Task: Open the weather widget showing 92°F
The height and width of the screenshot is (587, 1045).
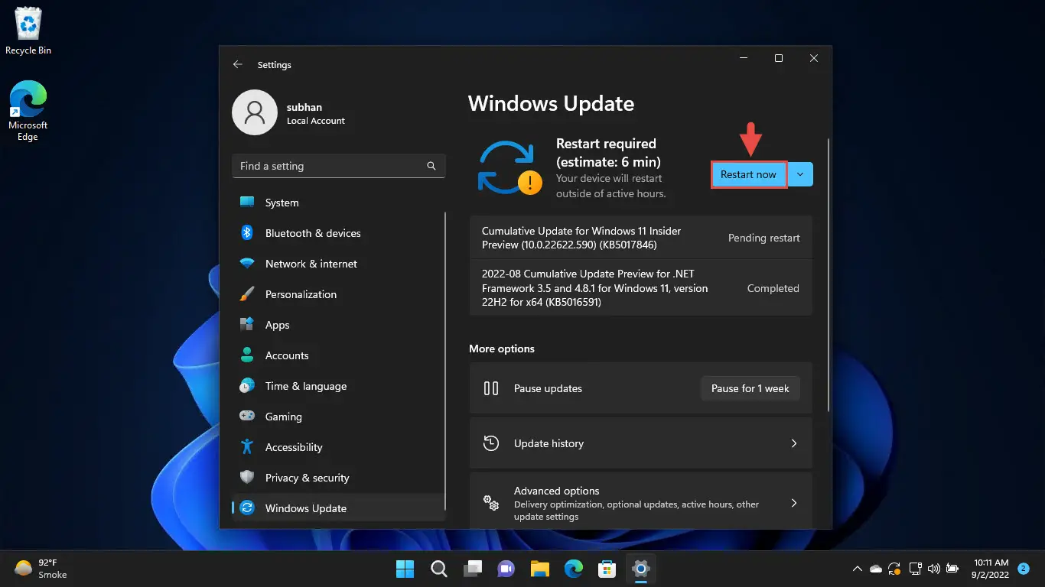Action: point(42,569)
